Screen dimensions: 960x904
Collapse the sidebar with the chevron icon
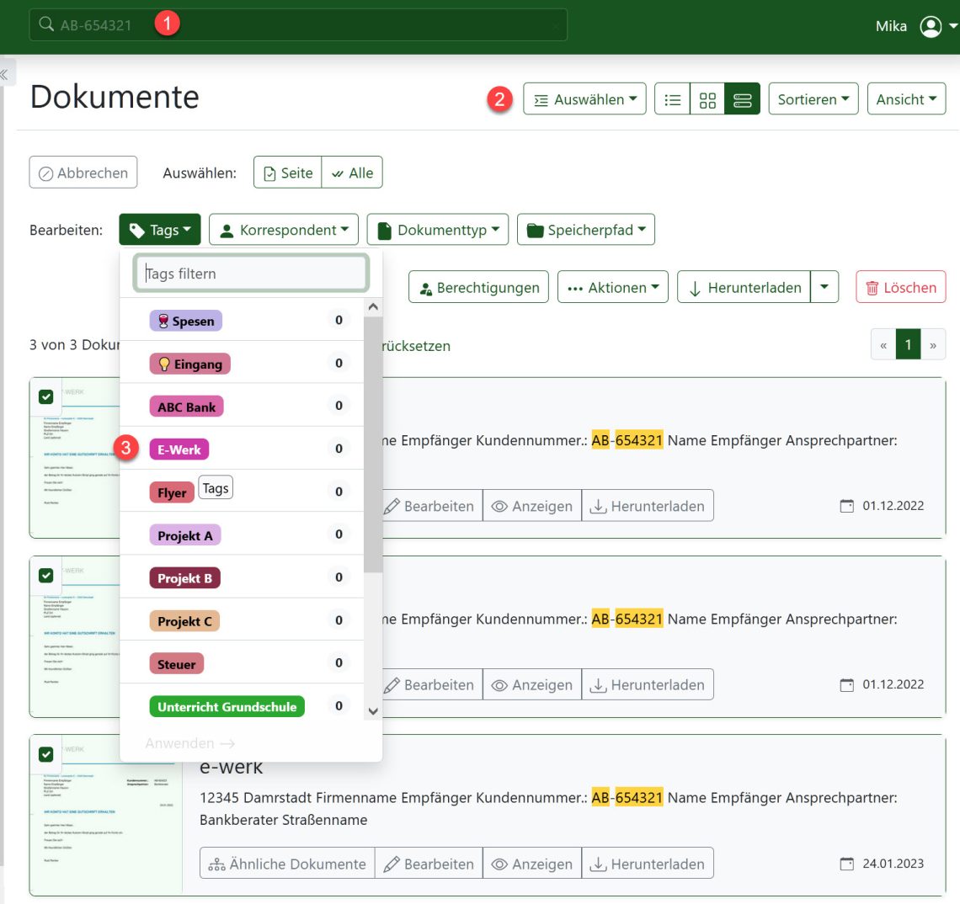pyautogui.click(x=6, y=72)
